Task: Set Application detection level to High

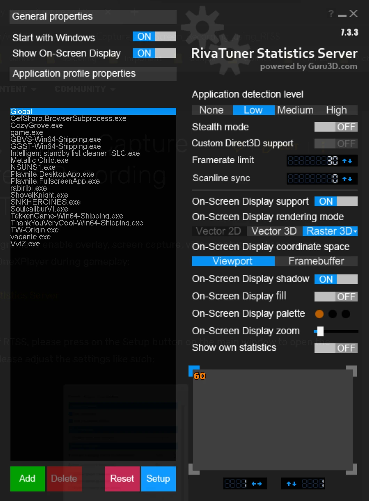Action: tap(336, 110)
